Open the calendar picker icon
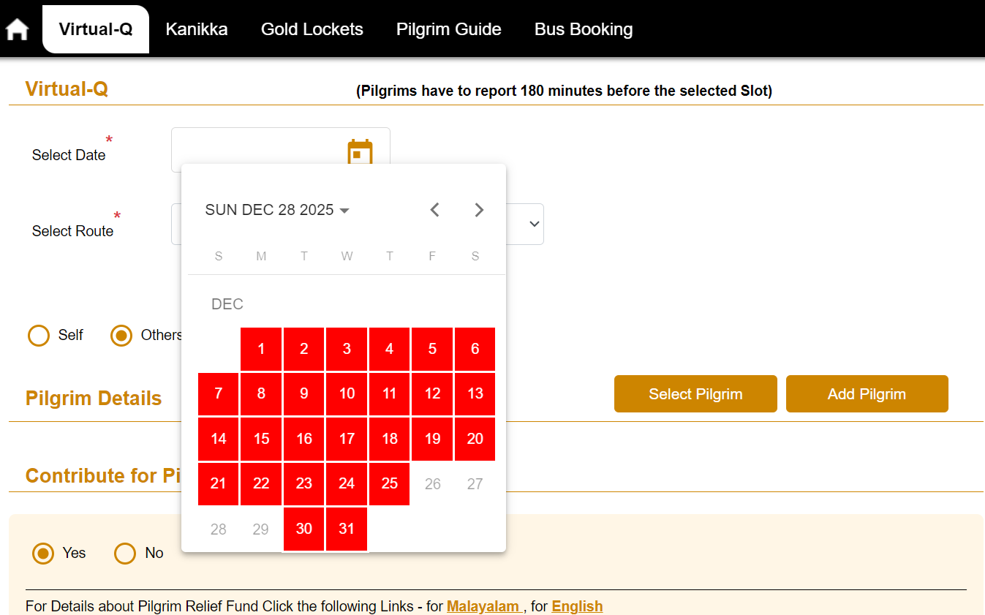The image size is (985, 615). [359, 152]
